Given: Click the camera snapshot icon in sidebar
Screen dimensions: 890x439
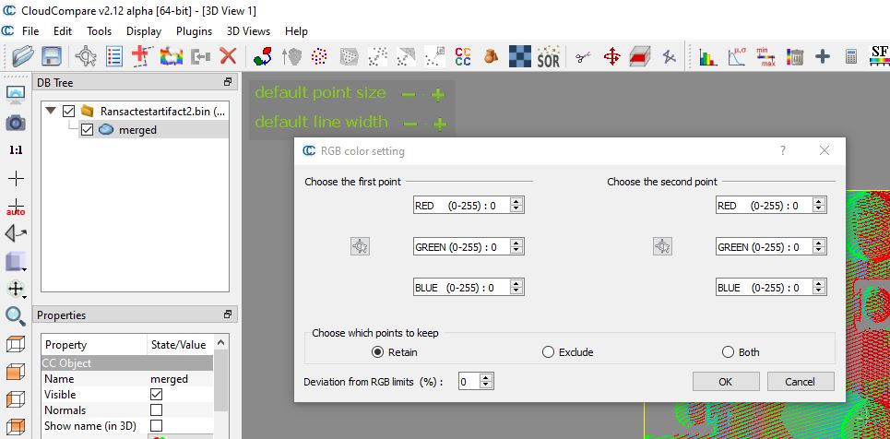Looking at the screenshot, I should click(16, 122).
